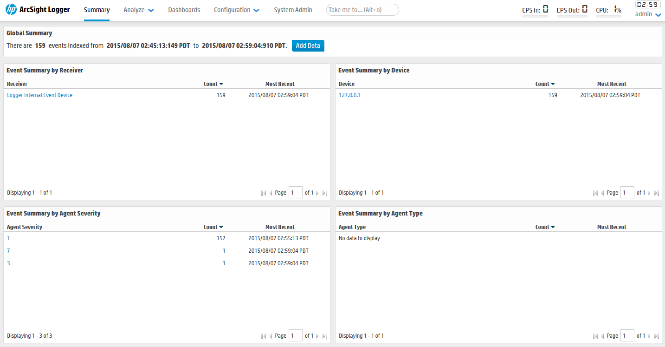Screen dimensions: 665x347
Task: Go to first page in Agent Severity panel
Action: (264, 336)
